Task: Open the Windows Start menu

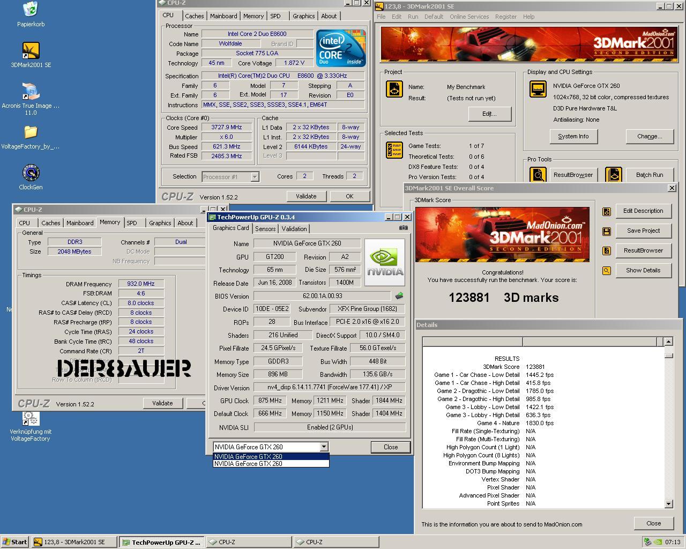Action: 15,542
